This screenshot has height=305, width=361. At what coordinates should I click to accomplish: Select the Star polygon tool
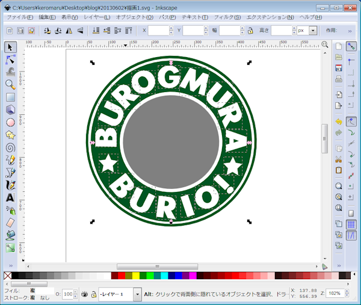10,135
